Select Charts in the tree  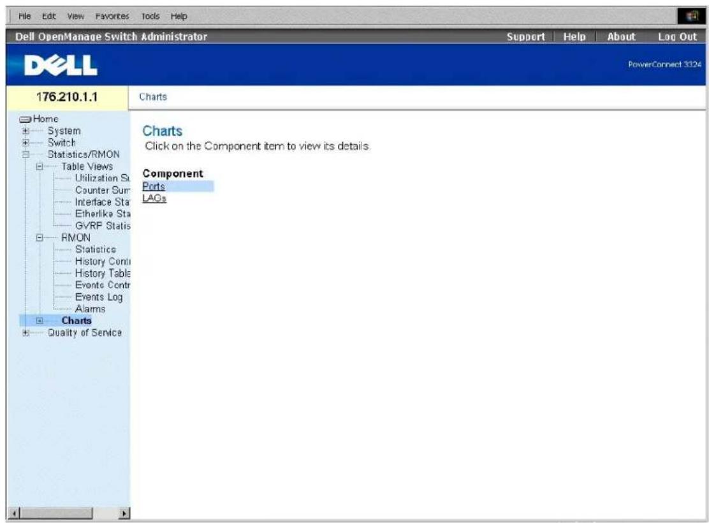pyautogui.click(x=77, y=321)
